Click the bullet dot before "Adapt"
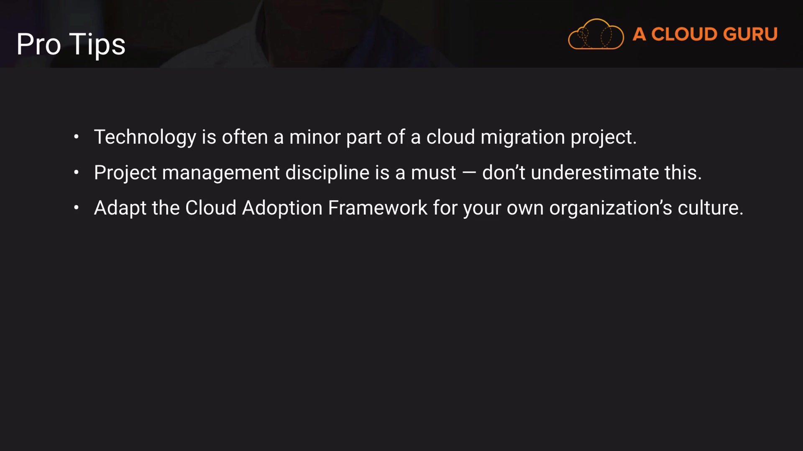 pos(76,208)
